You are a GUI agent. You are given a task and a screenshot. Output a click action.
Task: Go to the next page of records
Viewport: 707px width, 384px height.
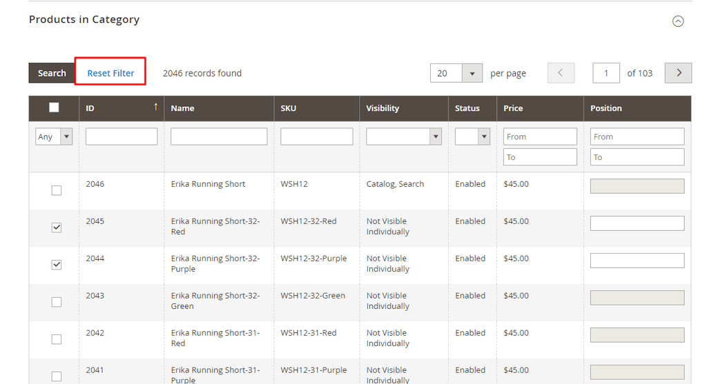pos(678,73)
